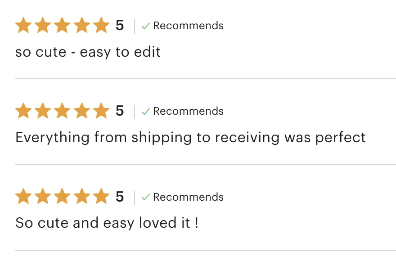Click the rating number 5 in the top review
The width and height of the screenshot is (396, 261).
(x=120, y=26)
